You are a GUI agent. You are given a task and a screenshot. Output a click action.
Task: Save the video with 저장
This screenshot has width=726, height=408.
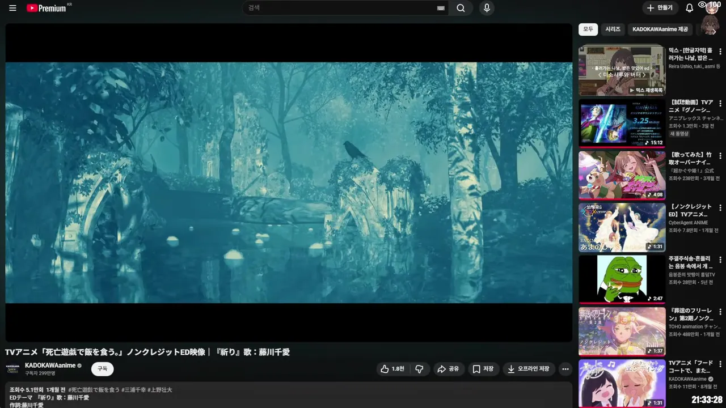tap(483, 369)
